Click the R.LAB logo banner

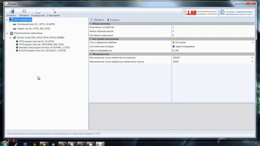(x=200, y=13)
